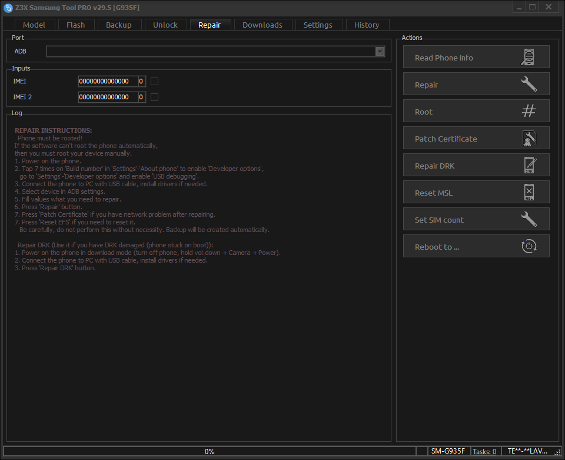
Task: Click the Reboot to ... label
Action: point(437,247)
